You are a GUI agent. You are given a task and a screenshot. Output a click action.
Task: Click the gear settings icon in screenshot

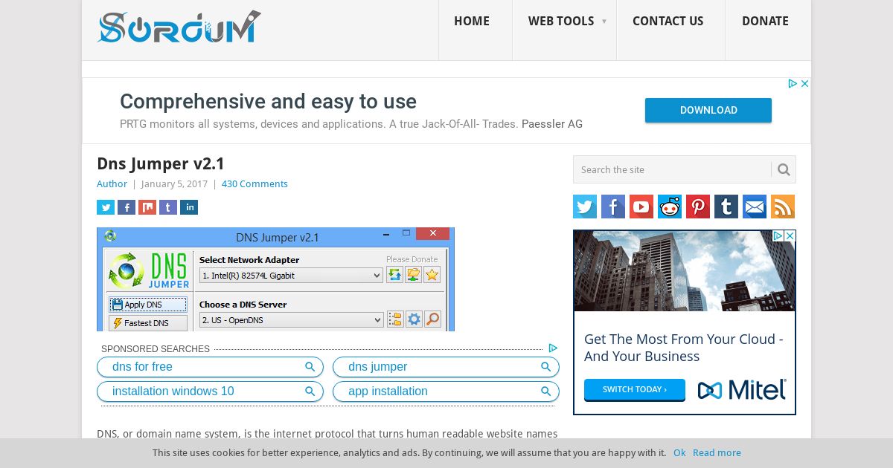coord(414,319)
